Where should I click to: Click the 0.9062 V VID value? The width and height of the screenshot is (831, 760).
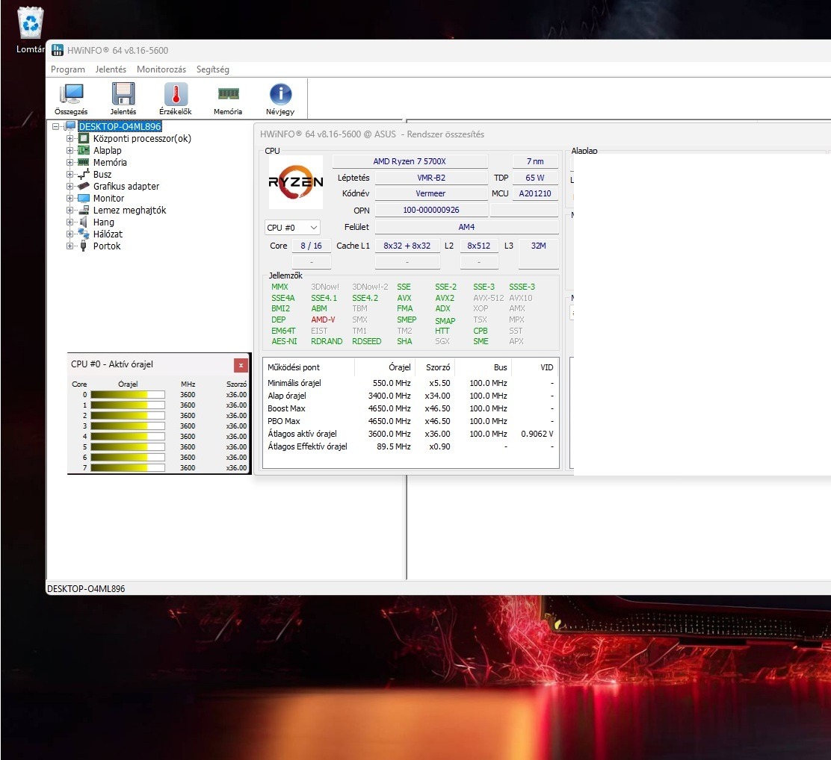coord(537,434)
